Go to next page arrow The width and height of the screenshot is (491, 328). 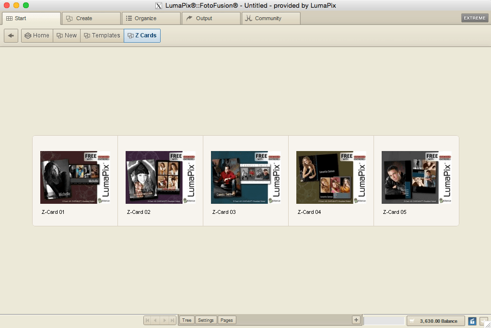(x=164, y=320)
